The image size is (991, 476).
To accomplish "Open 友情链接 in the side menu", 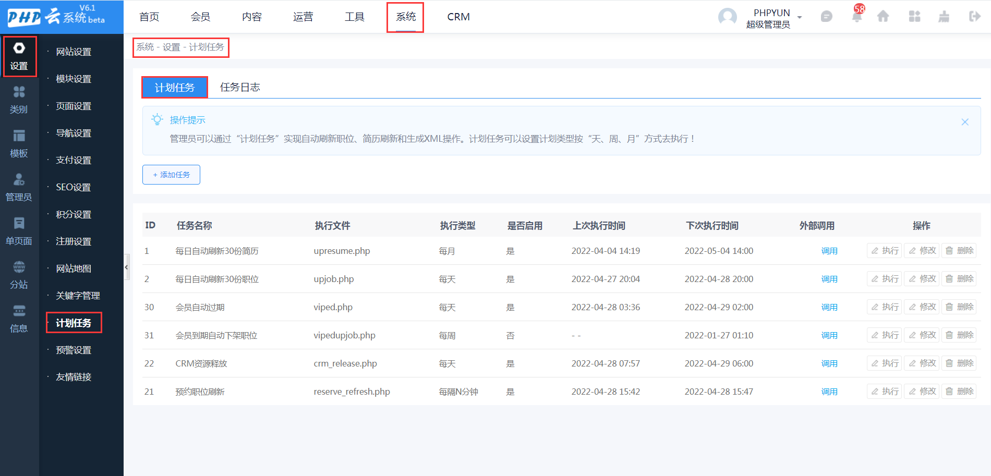I will (x=74, y=377).
